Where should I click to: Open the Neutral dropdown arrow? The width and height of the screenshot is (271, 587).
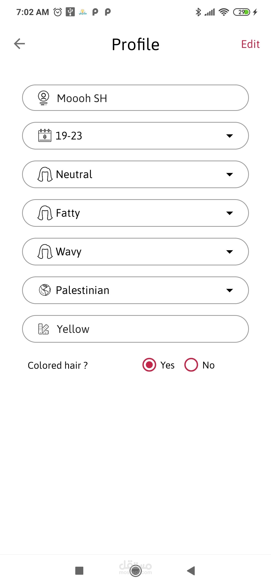(229, 175)
